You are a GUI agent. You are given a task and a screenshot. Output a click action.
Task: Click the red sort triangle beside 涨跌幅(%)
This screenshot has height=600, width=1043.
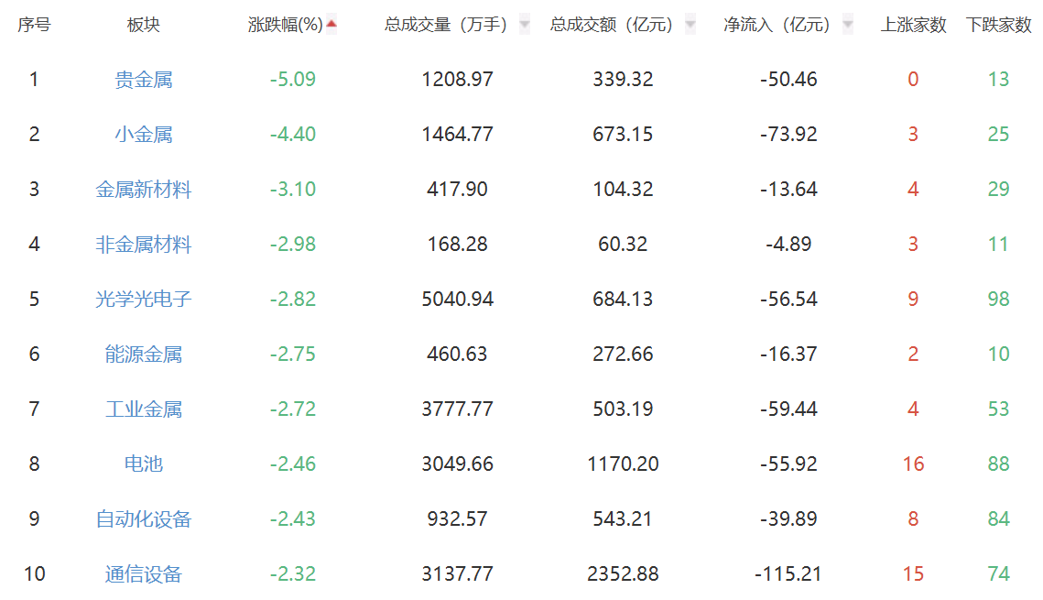click(332, 25)
